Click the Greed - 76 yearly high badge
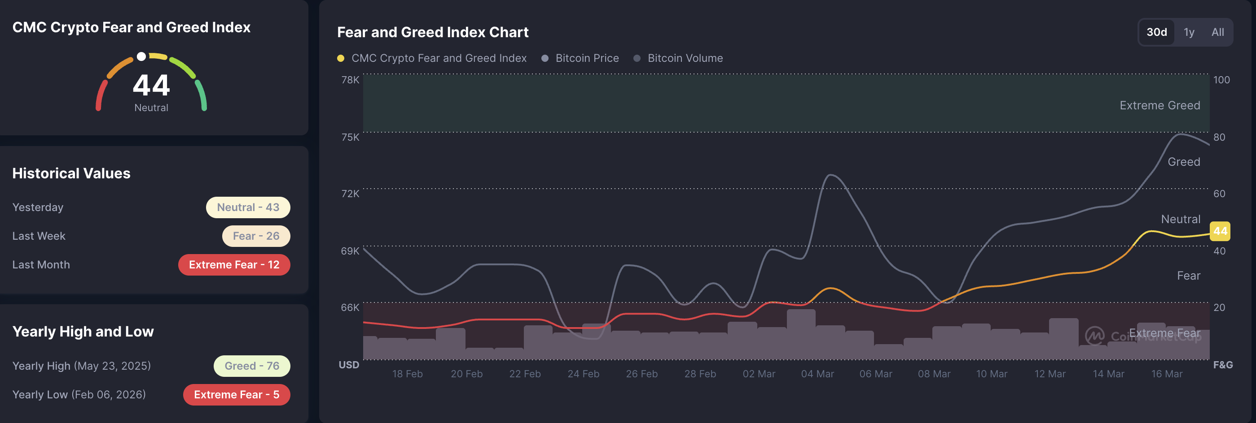1256x423 pixels. tap(251, 366)
